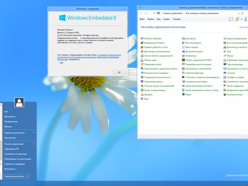Open Шрифты icon
This screenshot has width=248, height=186.
click(x=142, y=95)
